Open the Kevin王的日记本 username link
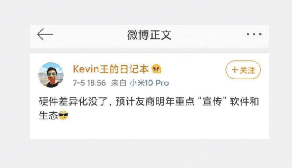292x168 pixels. pyautogui.click(x=111, y=69)
